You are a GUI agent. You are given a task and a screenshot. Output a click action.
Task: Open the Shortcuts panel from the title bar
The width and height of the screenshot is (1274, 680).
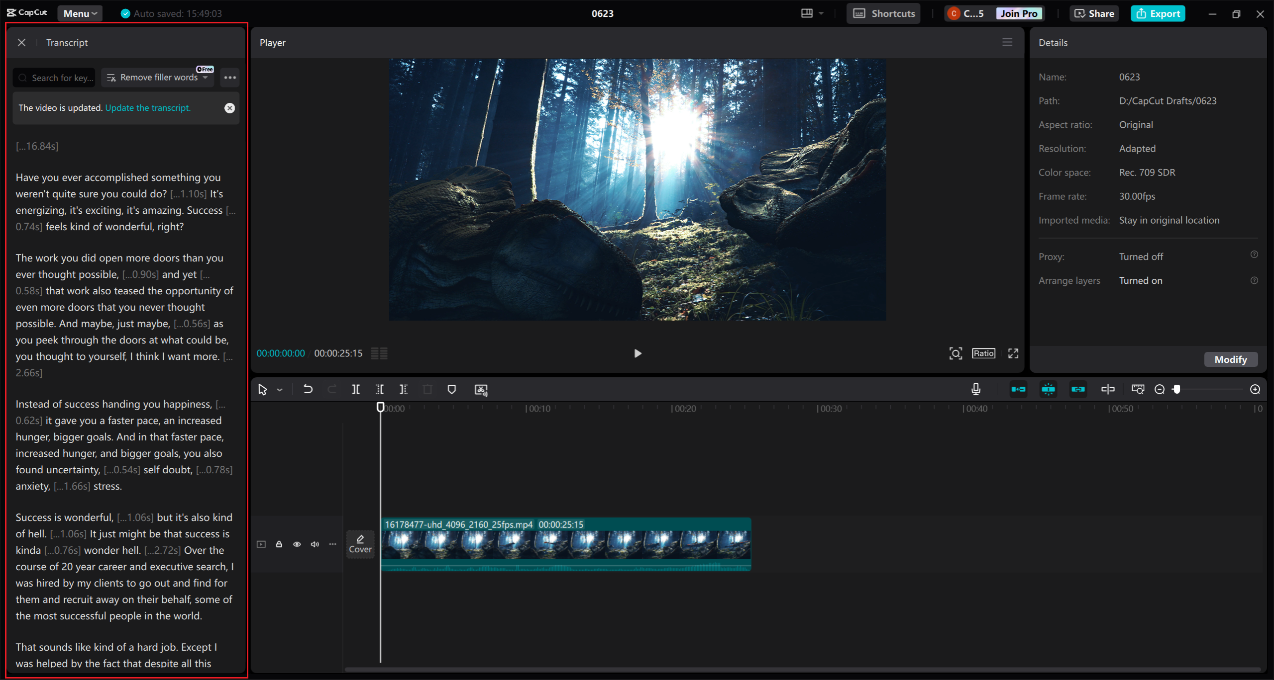[x=883, y=13]
